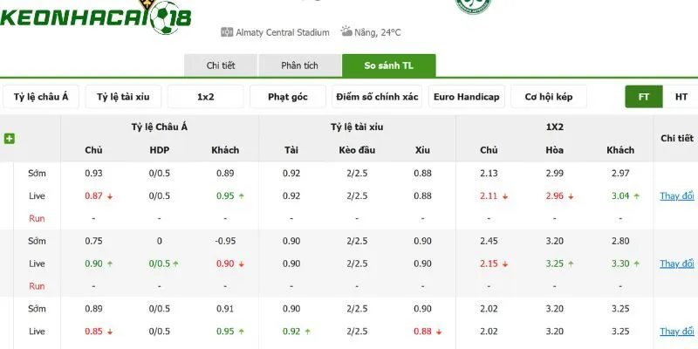Filter by Tỷ lệ tài xỉu
Viewport: 698px width, 349px height.
[x=123, y=97]
